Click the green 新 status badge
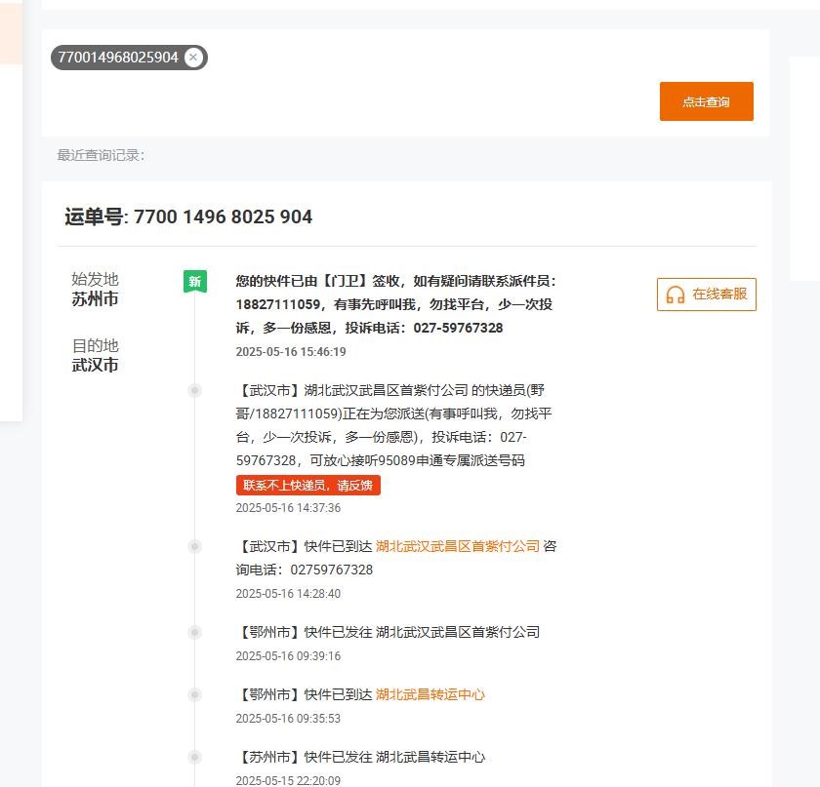 pos(194,282)
